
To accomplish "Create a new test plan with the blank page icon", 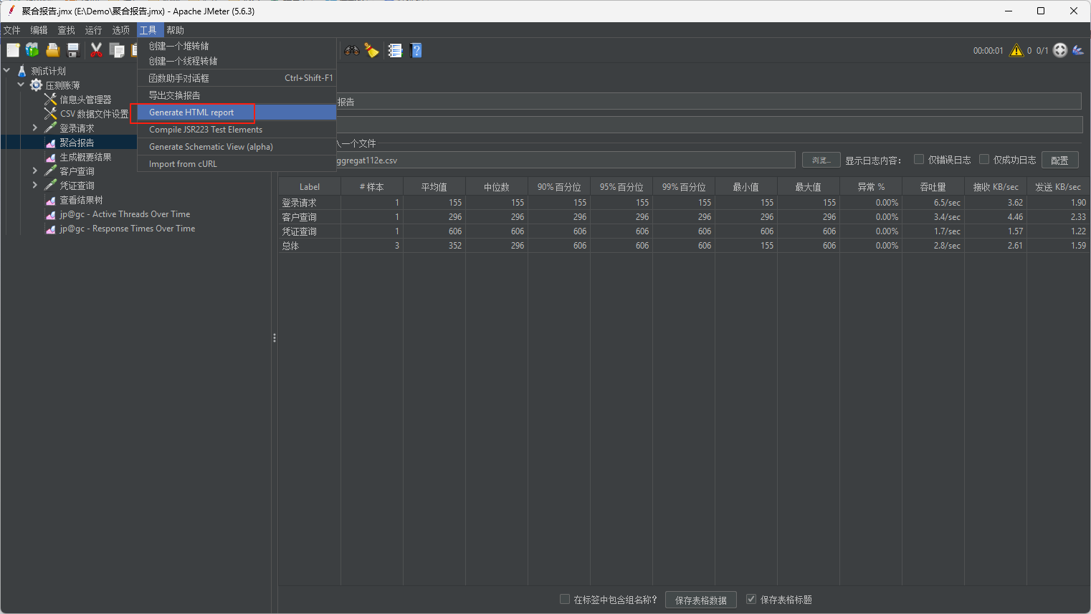I will point(13,49).
